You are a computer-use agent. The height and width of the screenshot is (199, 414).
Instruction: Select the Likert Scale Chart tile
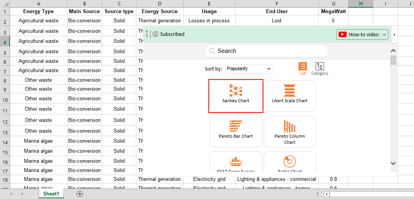[x=290, y=96]
